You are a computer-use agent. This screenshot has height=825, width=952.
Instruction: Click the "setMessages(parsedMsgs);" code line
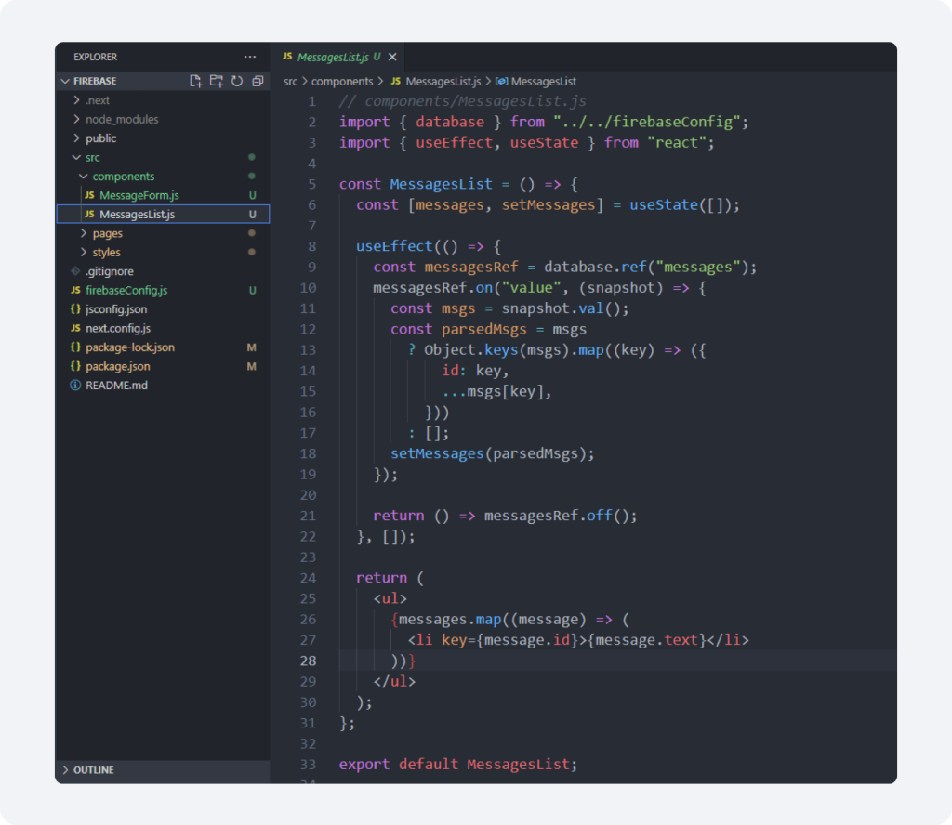click(493, 453)
